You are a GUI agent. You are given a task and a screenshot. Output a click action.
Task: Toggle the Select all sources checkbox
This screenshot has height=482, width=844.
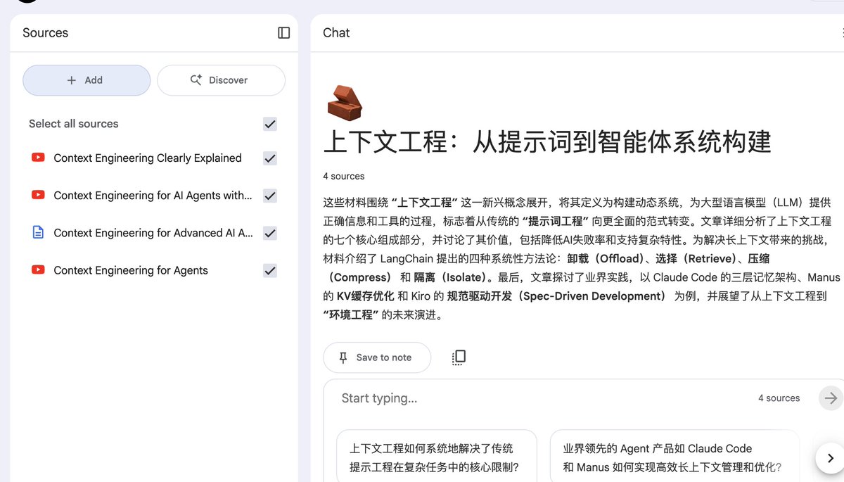pos(270,124)
